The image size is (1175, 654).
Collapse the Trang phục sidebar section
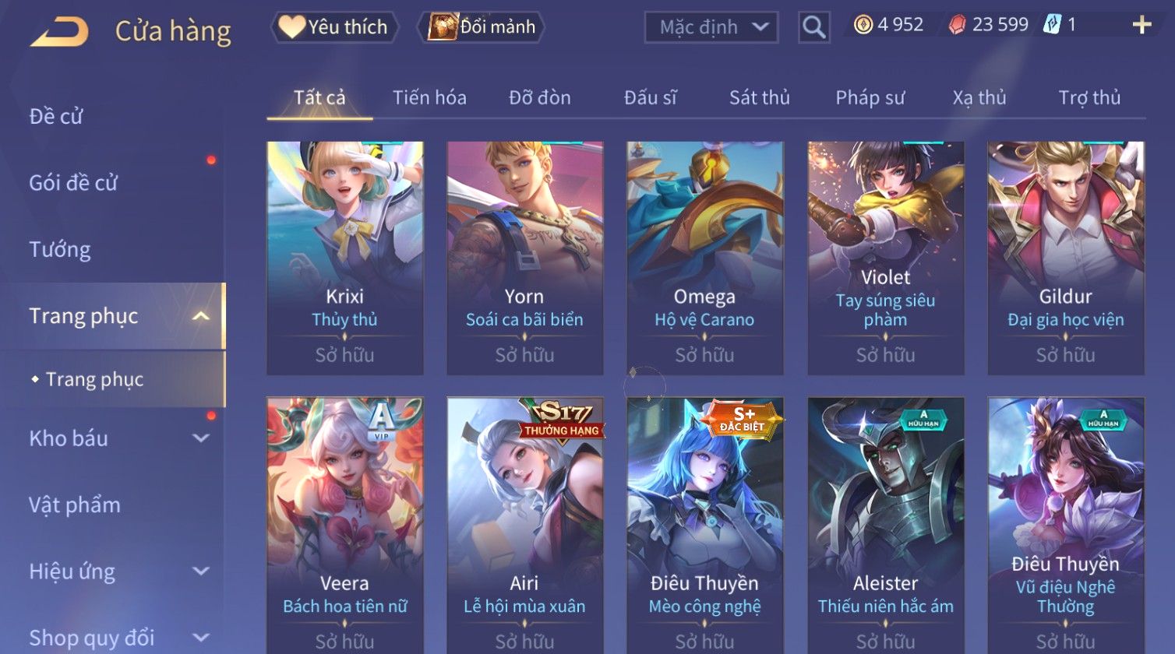tap(201, 316)
